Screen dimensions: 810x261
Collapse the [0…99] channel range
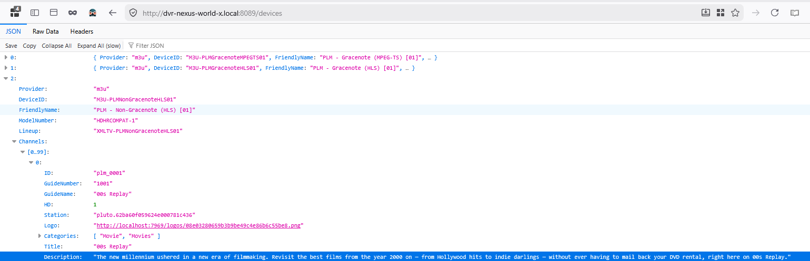pos(23,152)
